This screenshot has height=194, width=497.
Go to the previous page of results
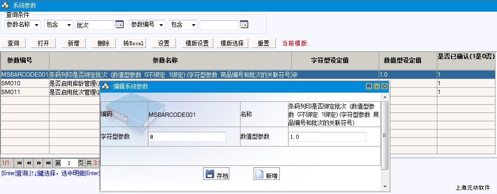pos(29,163)
